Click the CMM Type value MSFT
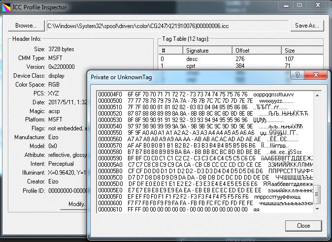This screenshot has height=242, width=332. coord(55,58)
